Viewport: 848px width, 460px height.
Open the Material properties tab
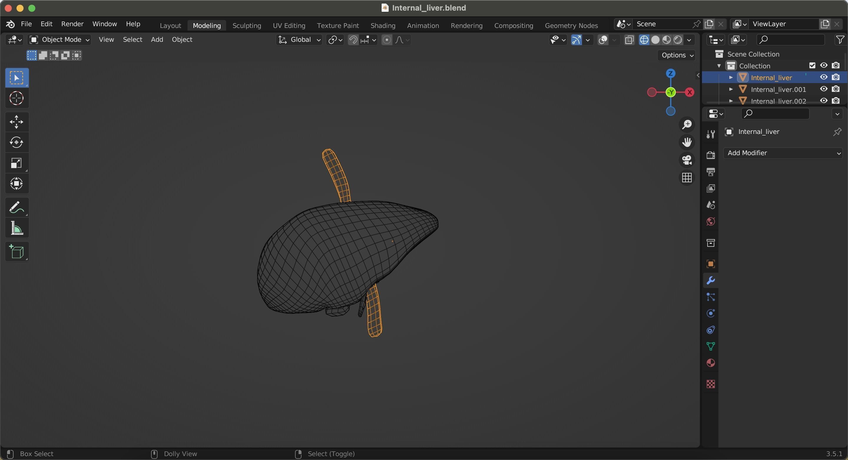(710, 363)
